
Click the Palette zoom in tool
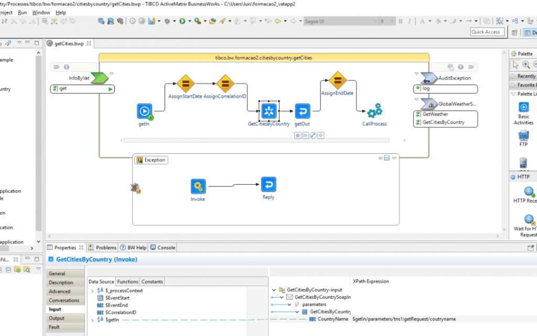click(526, 65)
